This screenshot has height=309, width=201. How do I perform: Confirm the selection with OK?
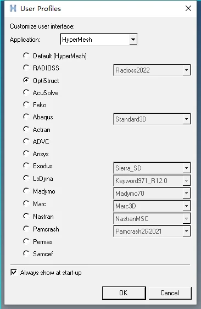[x=124, y=293]
